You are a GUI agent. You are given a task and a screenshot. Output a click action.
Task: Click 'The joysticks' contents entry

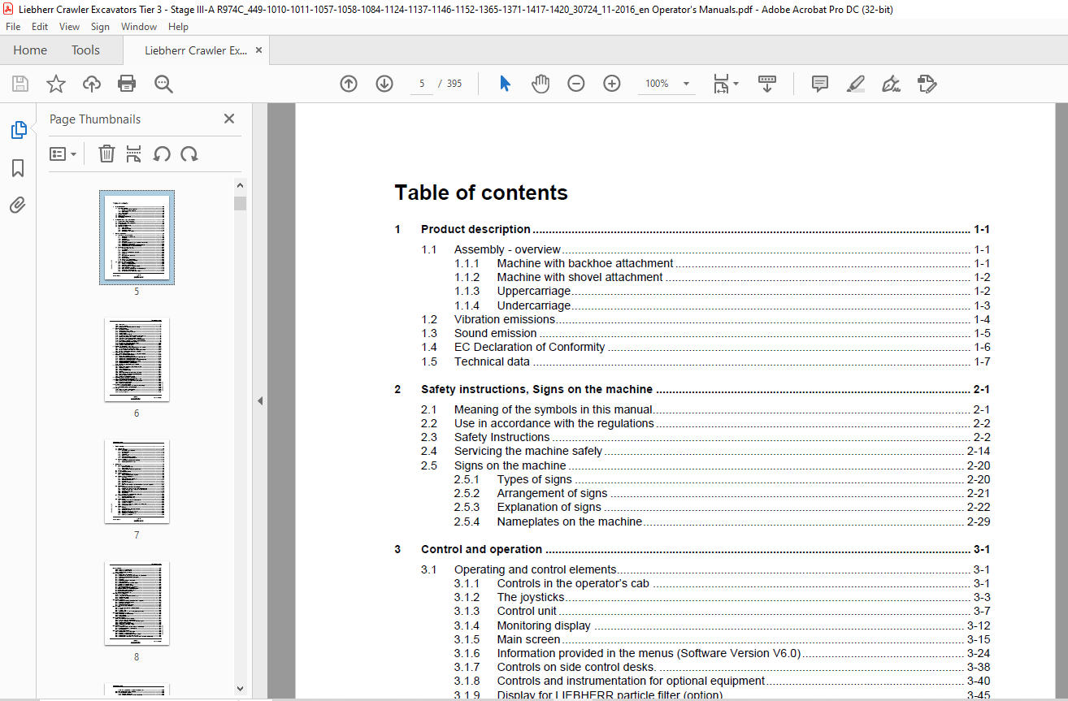point(531,597)
